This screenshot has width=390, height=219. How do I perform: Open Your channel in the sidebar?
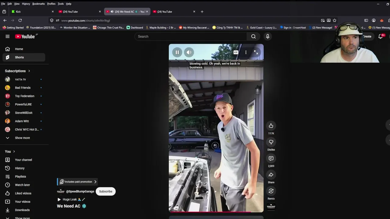(24, 160)
